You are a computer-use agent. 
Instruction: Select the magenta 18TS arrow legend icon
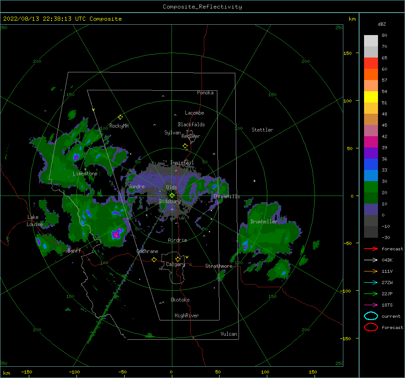[371, 305]
